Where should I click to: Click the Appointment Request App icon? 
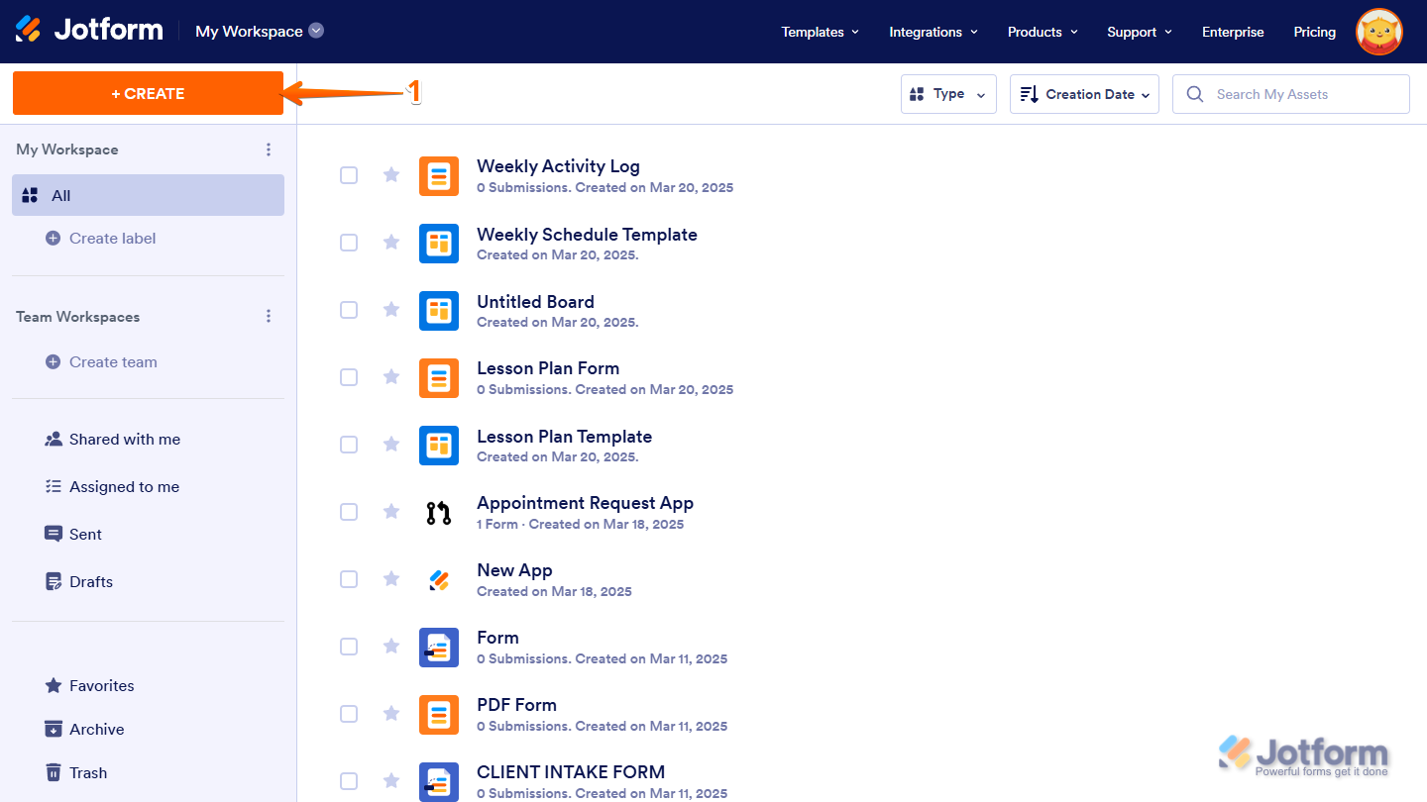pos(439,512)
